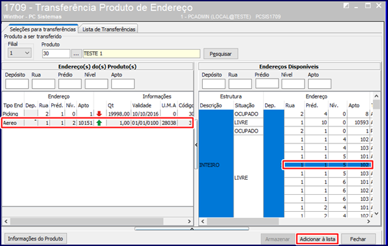The height and width of the screenshot is (246, 388).
Task: Click Rua filter in Endereços Disponíveis
Action: click(x=240, y=84)
